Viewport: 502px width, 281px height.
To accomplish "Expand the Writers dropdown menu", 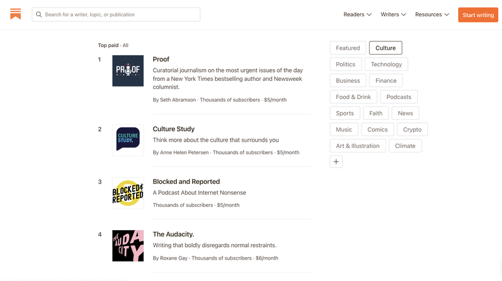I will tap(393, 14).
